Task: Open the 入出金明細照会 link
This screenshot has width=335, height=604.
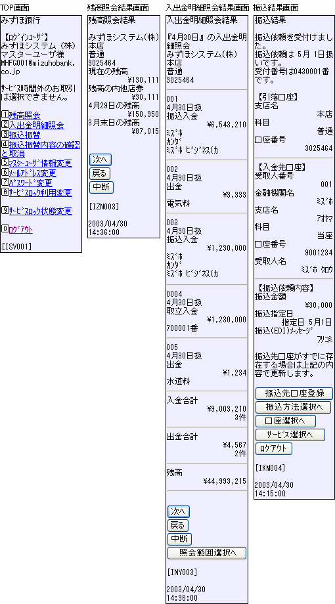Action: (36, 125)
